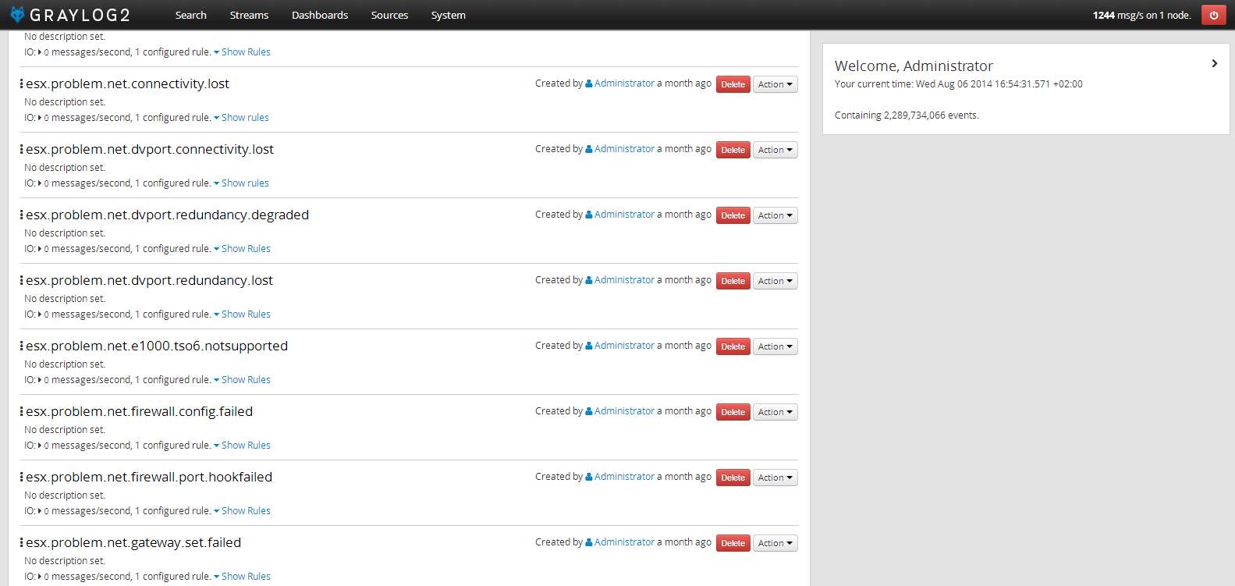This screenshot has height=586, width=1235.
Task: Expand IO arrow for esx.problem.net.dvport.redundancy.lost
Action: point(40,314)
